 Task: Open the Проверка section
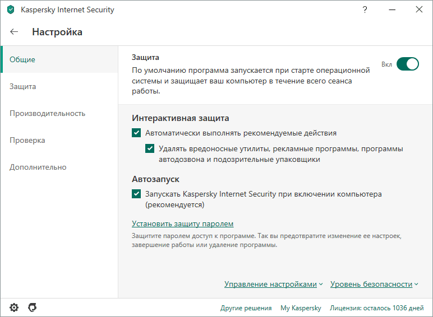[x=59, y=141]
